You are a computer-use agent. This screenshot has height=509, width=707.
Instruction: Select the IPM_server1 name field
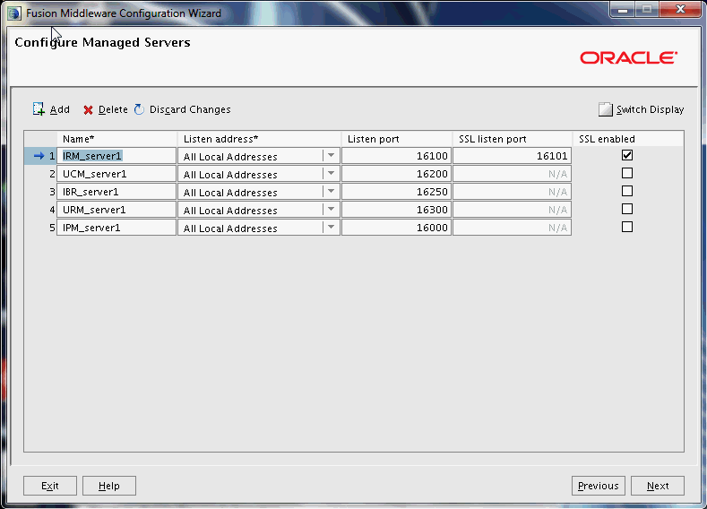[x=116, y=228]
